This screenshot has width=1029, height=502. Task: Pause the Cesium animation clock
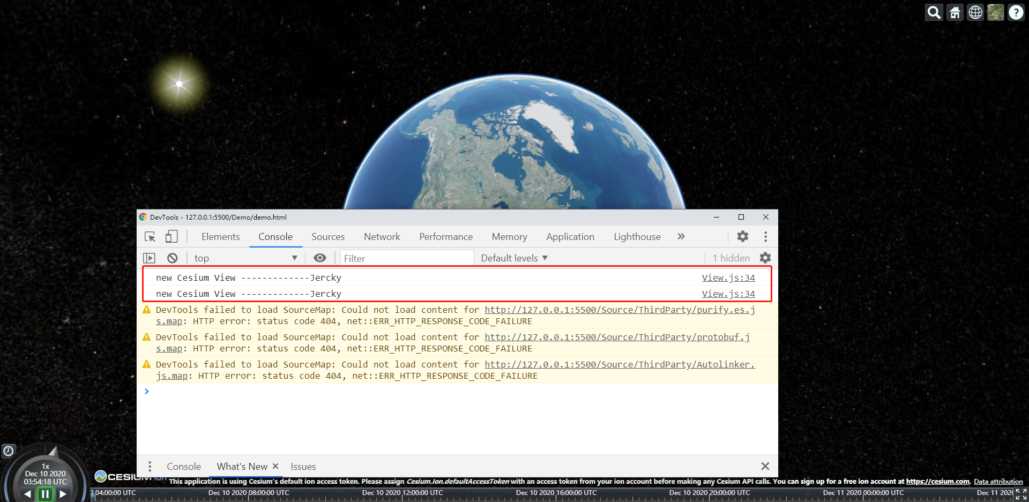point(45,493)
